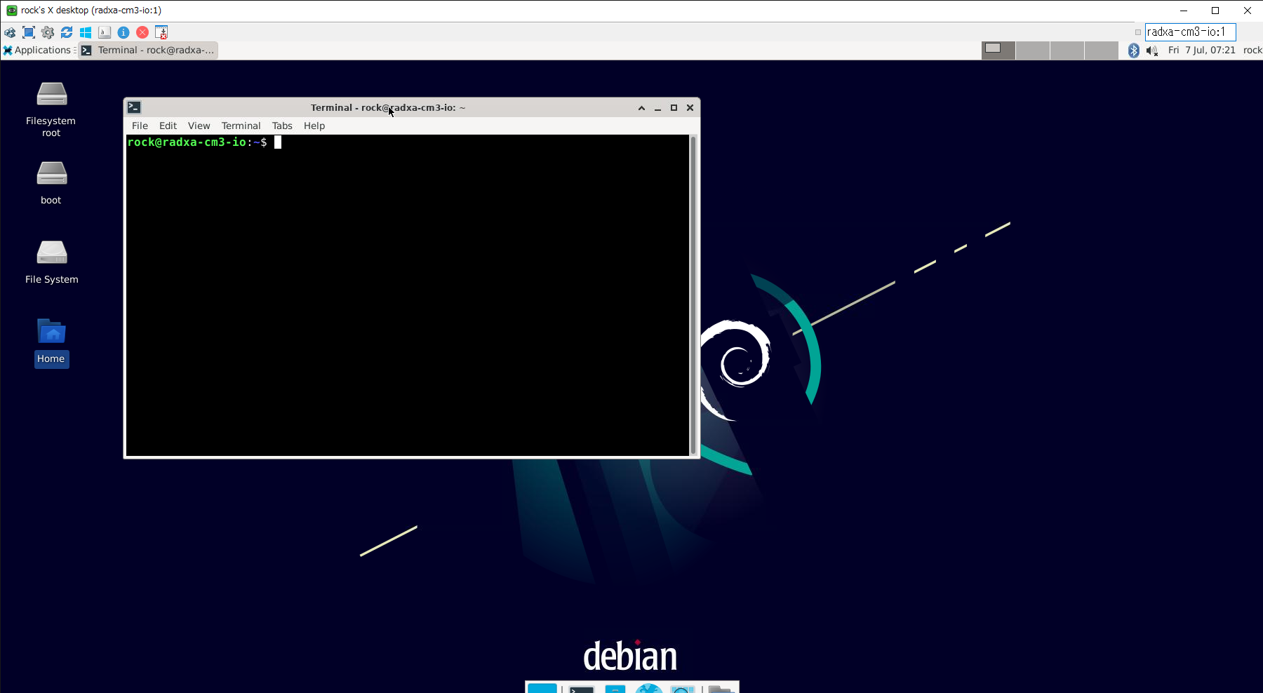Open the Applications menu
Screen dimensions: 1263x693
pyautogui.click(x=37, y=51)
